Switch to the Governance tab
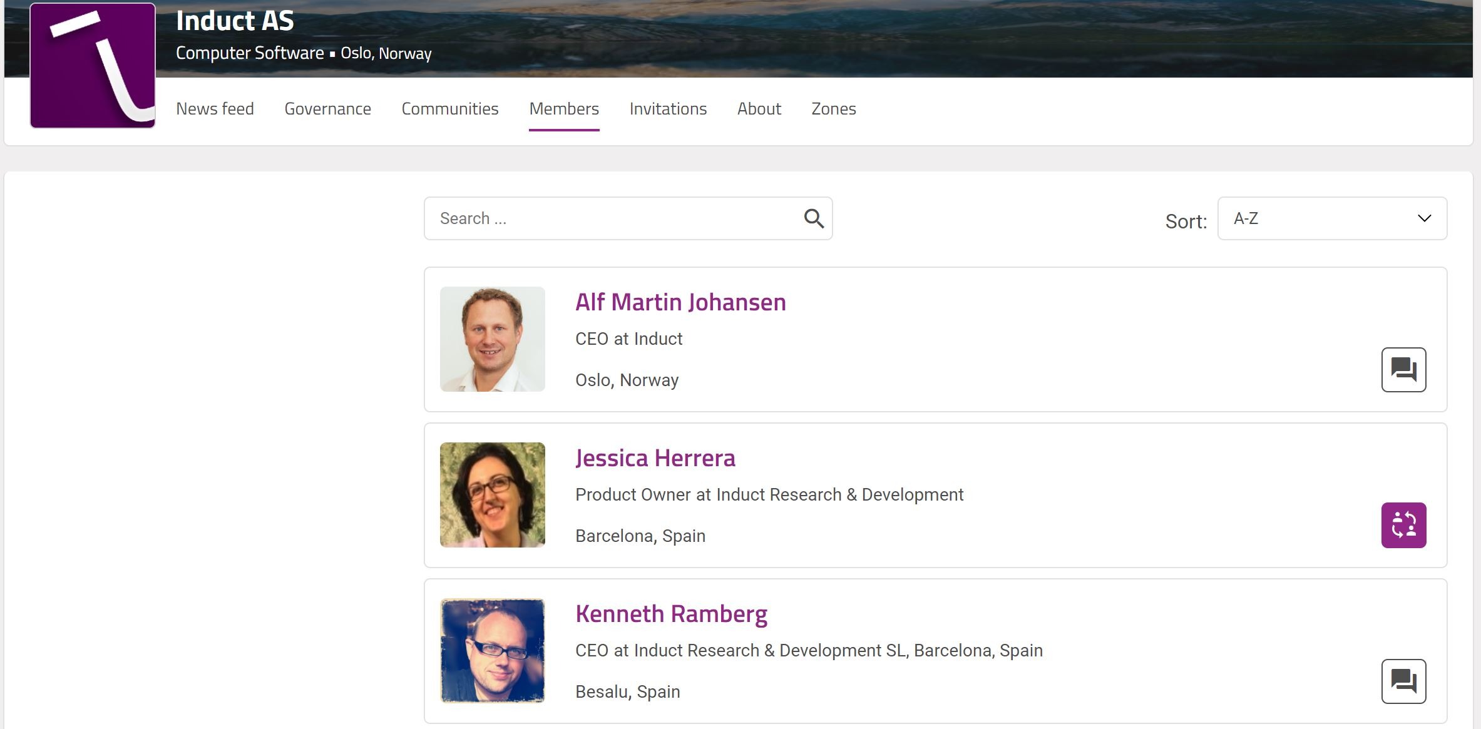Screen dimensions: 1481x729 pyautogui.click(x=327, y=109)
